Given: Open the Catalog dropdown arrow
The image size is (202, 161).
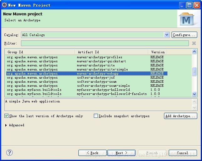Looking at the screenshot, I should pyautogui.click(x=167, y=35).
